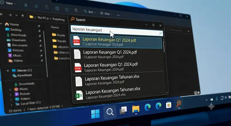Open the Windows Start menu
The image size is (231, 126).
95,114
